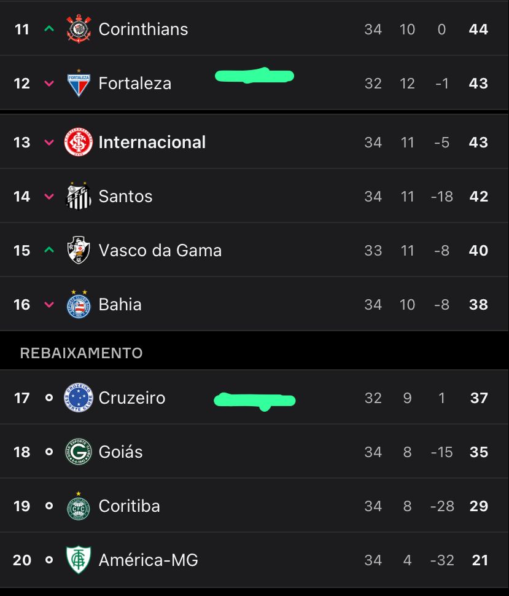
Task: Click the circle indicator next to Cruzeiro
Action: pyautogui.click(x=49, y=398)
